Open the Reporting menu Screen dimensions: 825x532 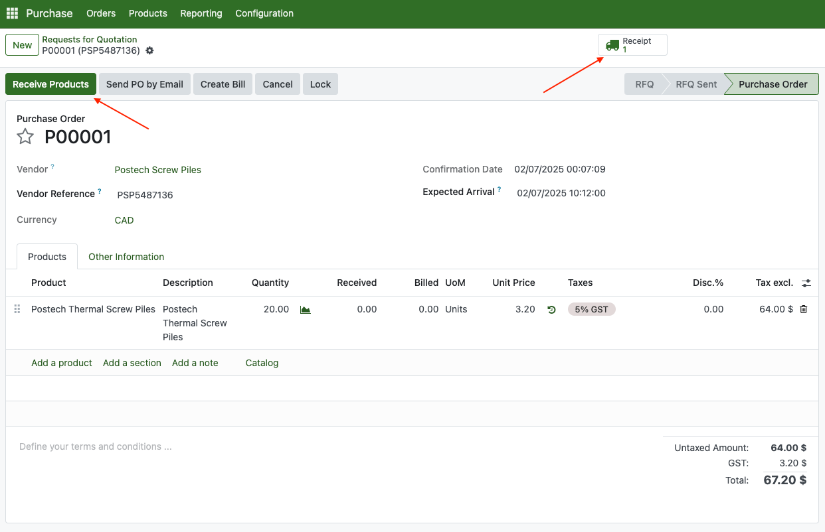click(201, 13)
